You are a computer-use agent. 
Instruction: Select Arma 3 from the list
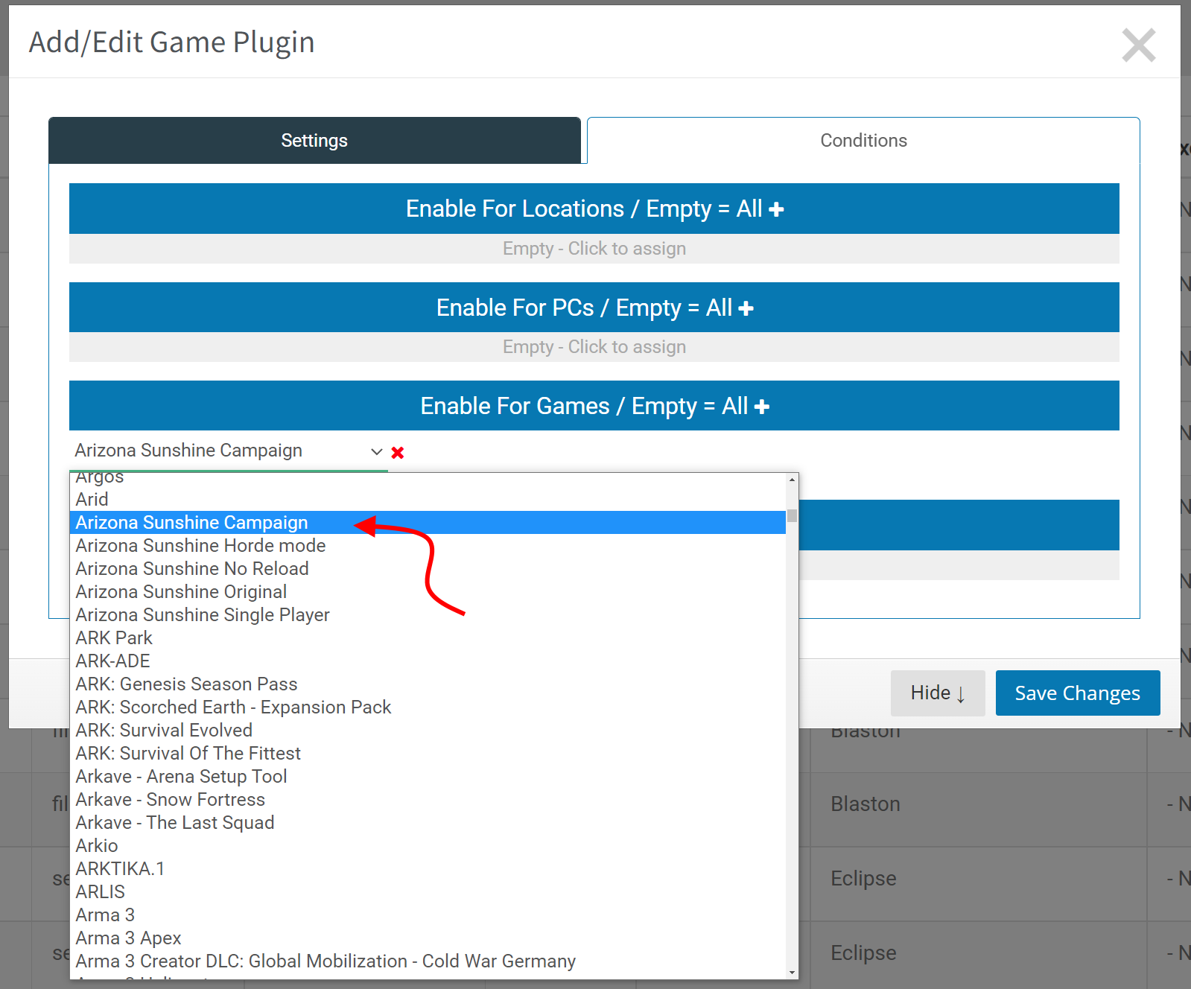point(428,915)
